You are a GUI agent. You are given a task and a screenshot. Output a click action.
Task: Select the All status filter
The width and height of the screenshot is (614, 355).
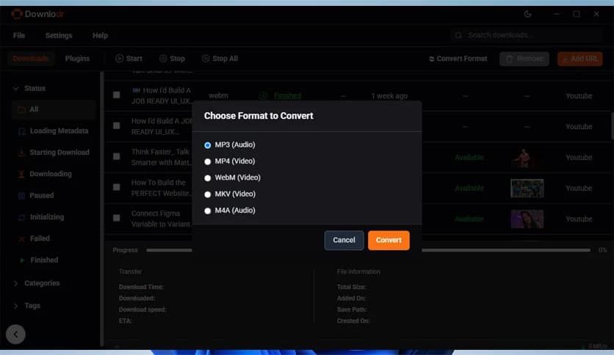pyautogui.click(x=54, y=109)
